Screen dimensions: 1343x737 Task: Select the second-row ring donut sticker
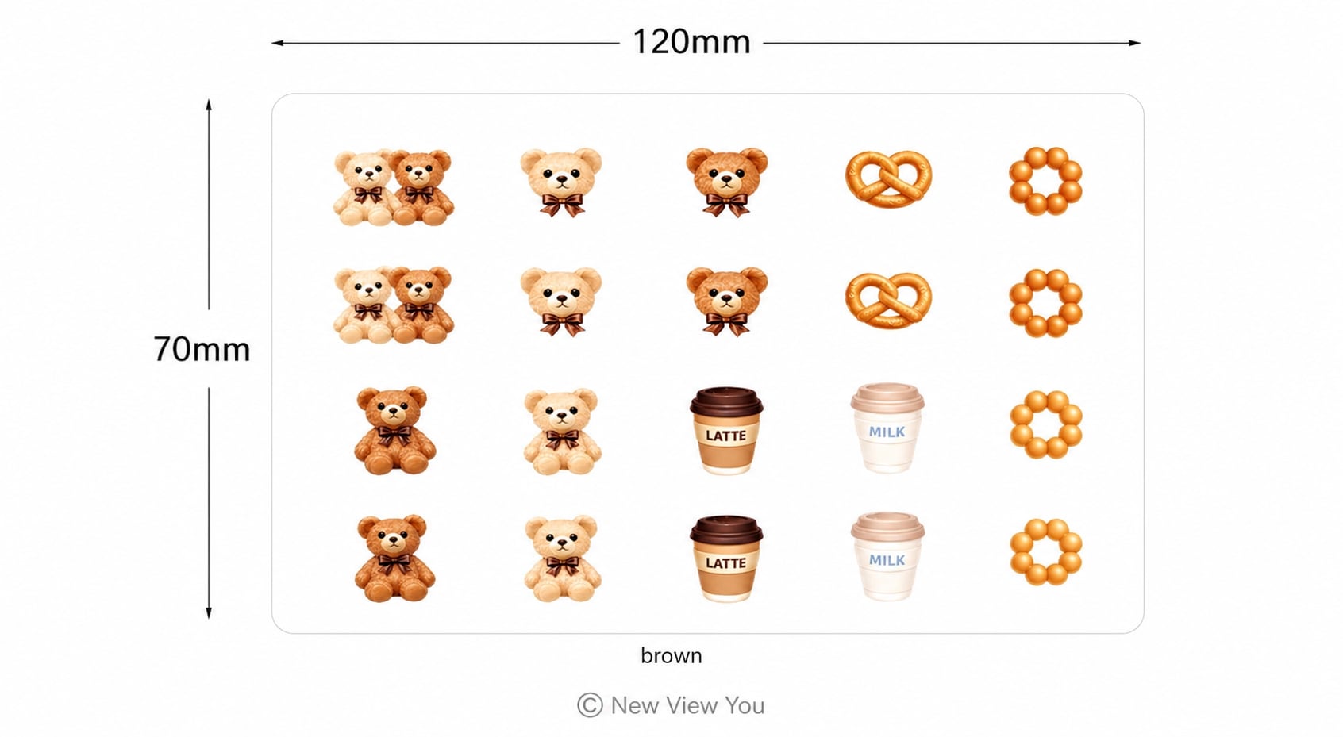click(1045, 302)
